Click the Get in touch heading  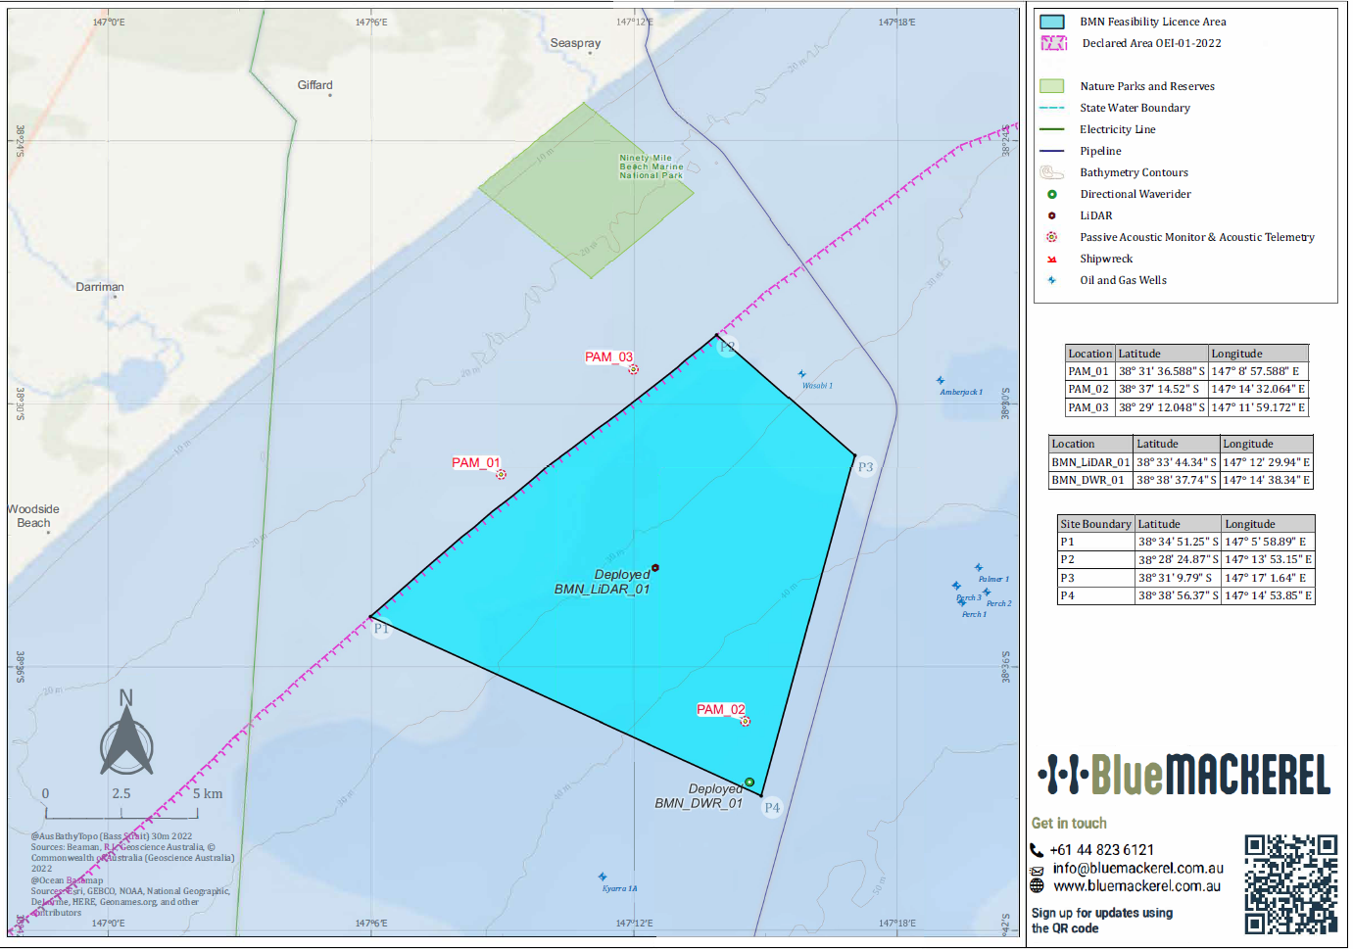1069,824
